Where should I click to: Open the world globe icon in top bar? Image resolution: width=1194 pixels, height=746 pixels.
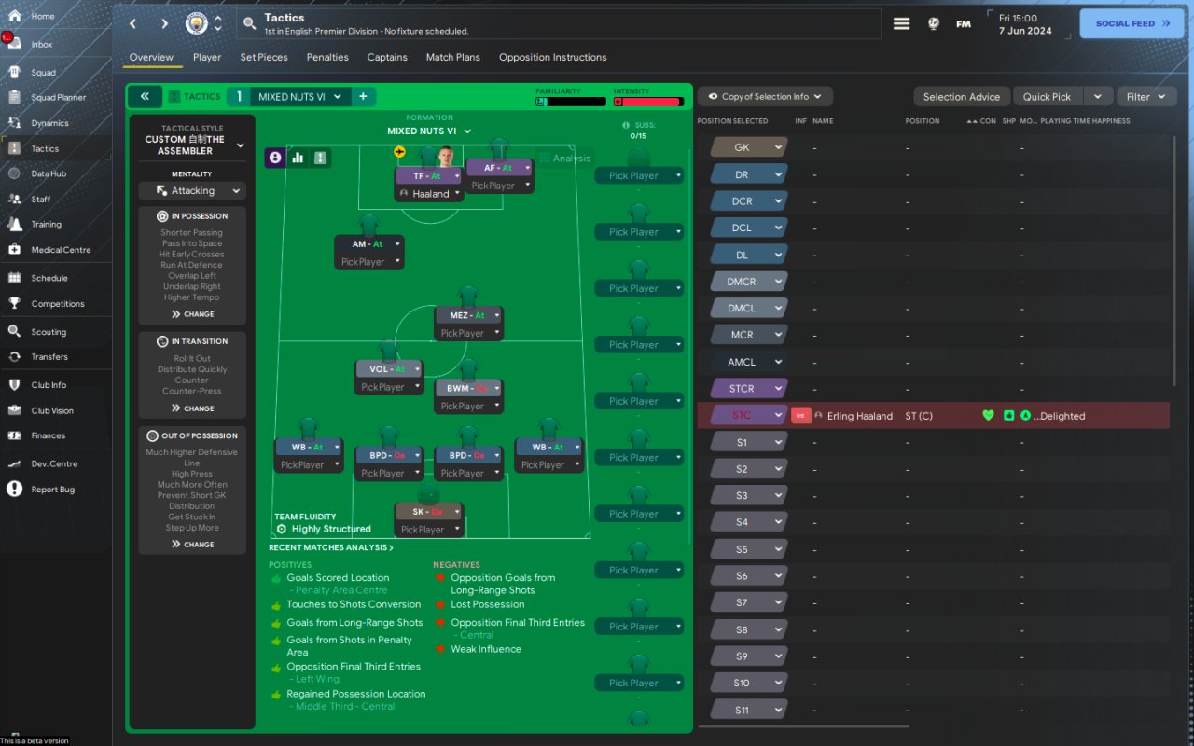coord(933,24)
